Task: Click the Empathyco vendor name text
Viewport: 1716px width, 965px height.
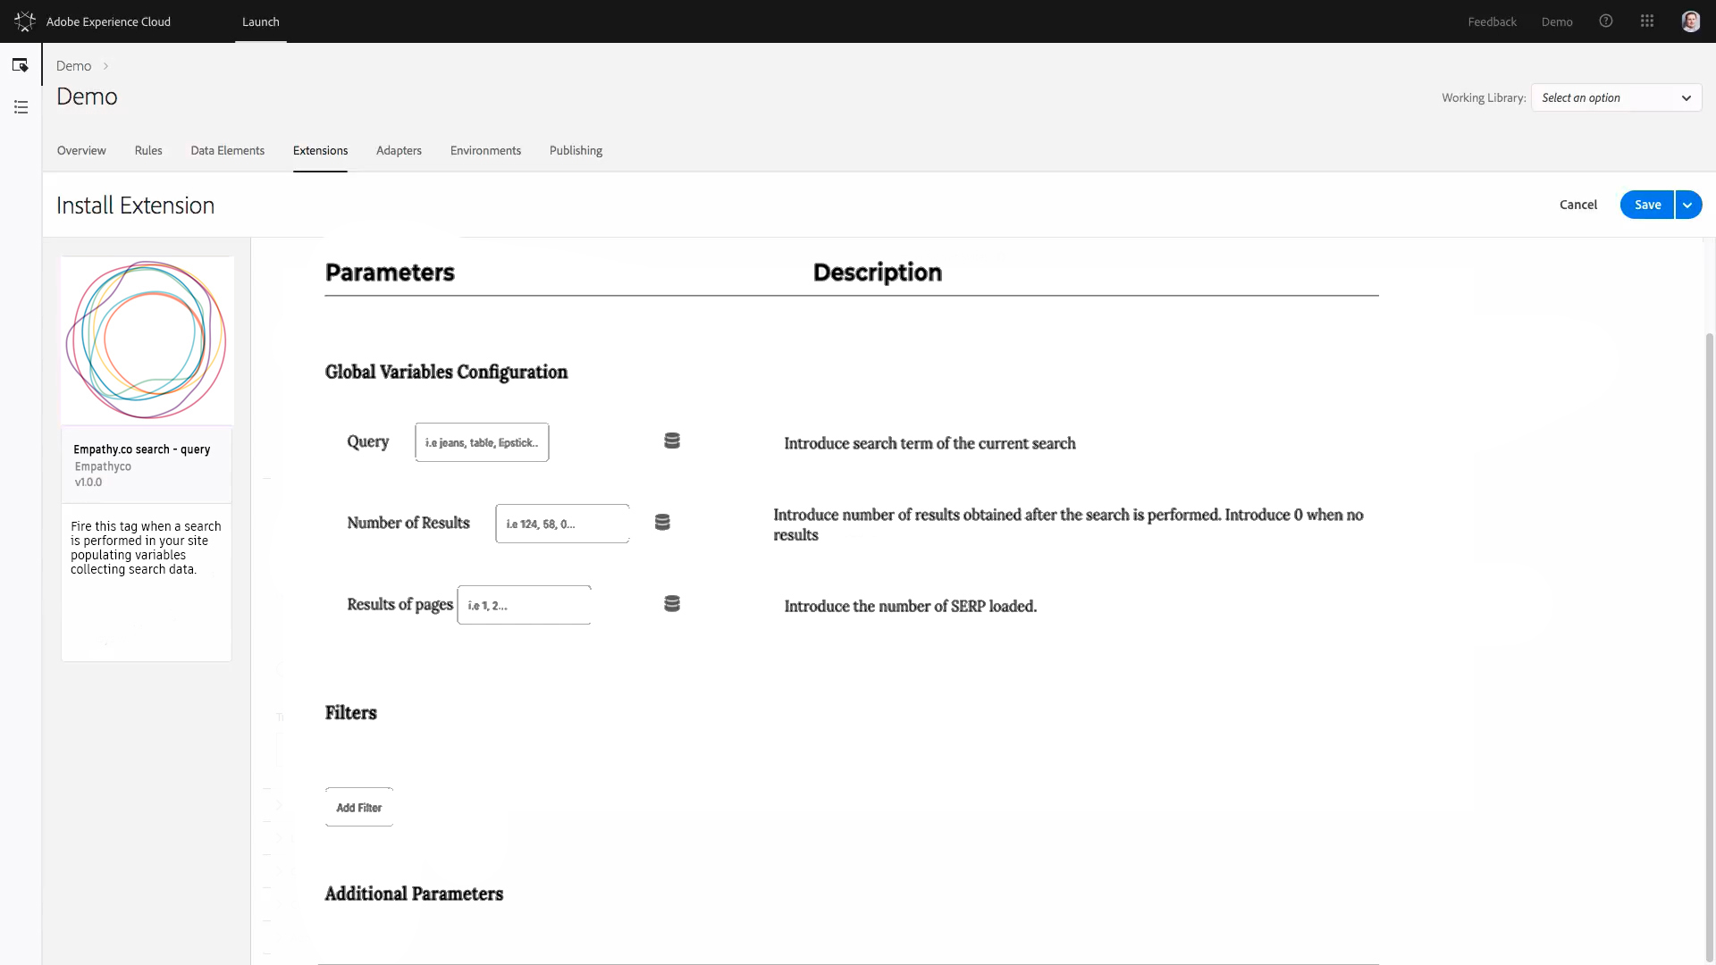Action: 103,466
